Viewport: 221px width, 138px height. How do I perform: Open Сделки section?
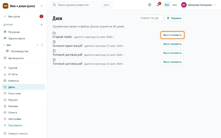pos(23,68)
